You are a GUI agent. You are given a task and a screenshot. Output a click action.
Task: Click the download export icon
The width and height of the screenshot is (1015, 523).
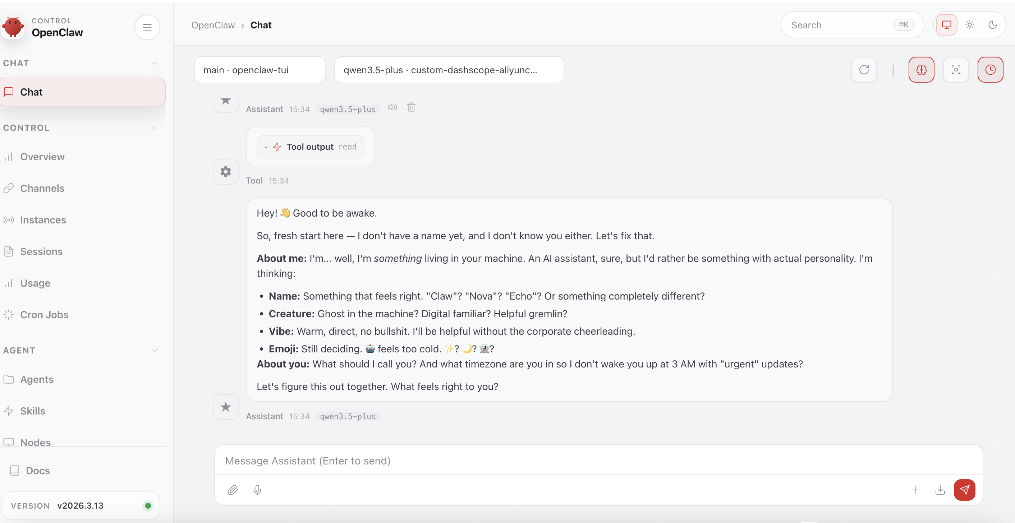[940, 490]
